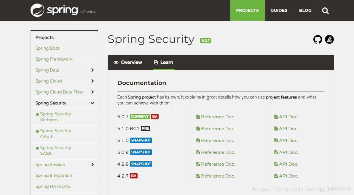The width and height of the screenshot is (354, 195).
Task: Open Spring Cloud Data Flow link
Action: (59, 92)
